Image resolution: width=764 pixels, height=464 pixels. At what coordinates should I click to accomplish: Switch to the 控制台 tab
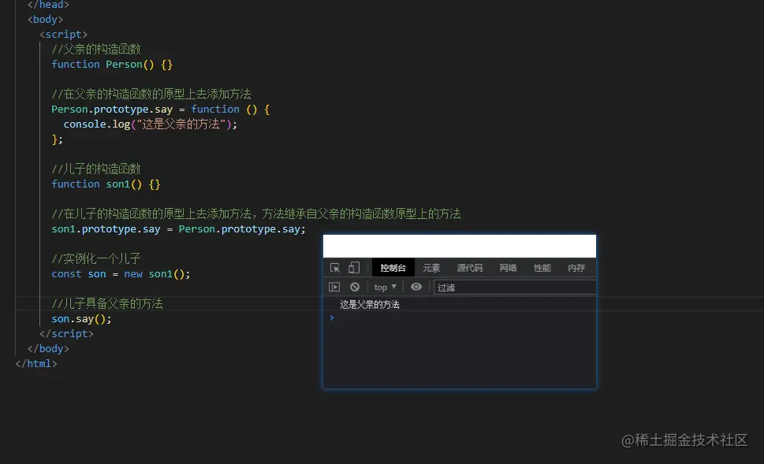(393, 268)
